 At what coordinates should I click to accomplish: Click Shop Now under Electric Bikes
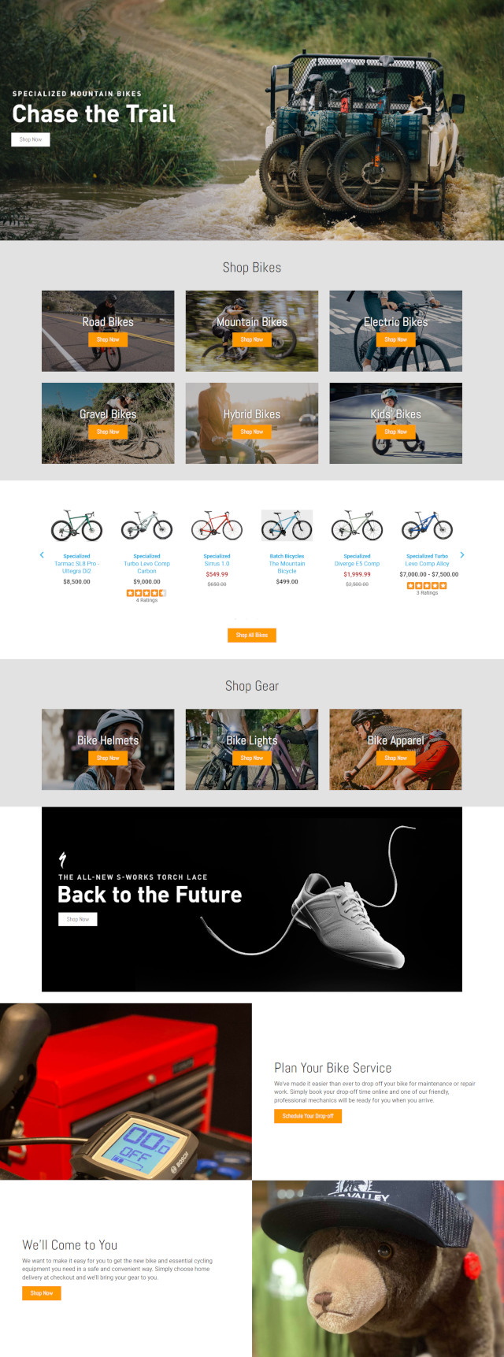point(396,339)
